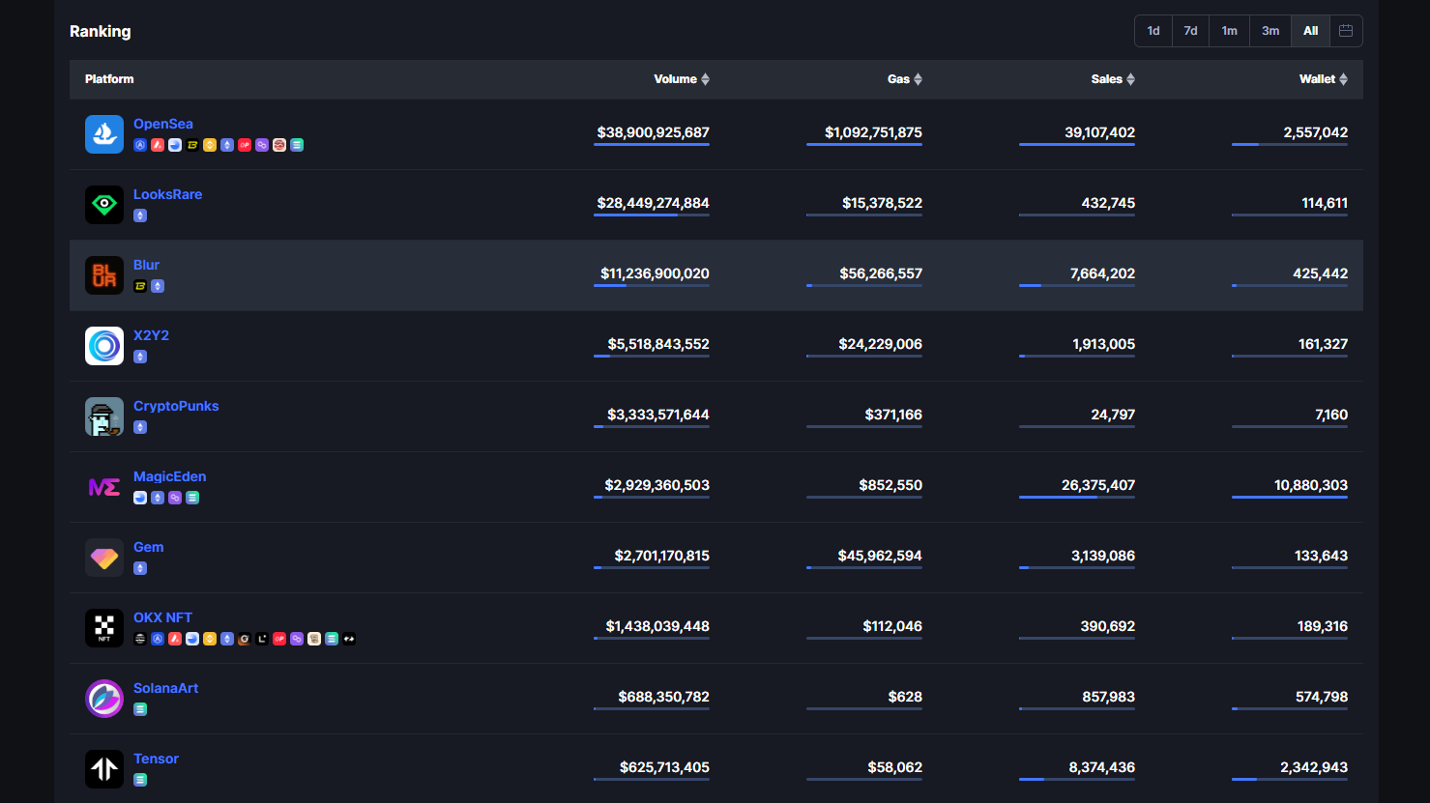Click zkSync arrows icon under OKX NFT

[x=349, y=639]
